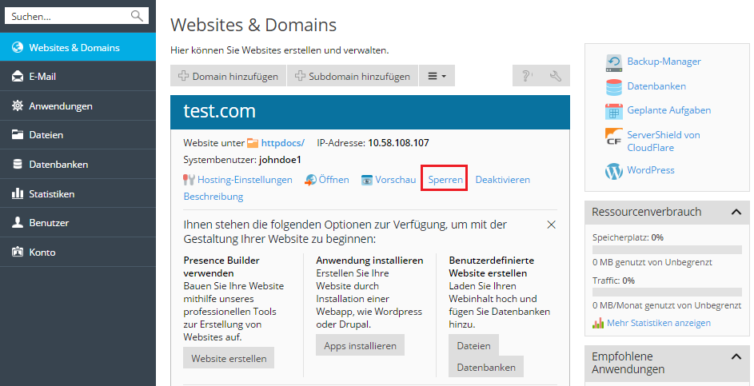Click the WordPress logo icon
The image size is (754, 386).
click(613, 170)
